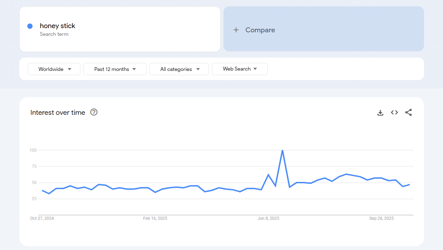Download the Interest over time data as CSV
Viewport: 443px width, 250px height.
click(380, 112)
